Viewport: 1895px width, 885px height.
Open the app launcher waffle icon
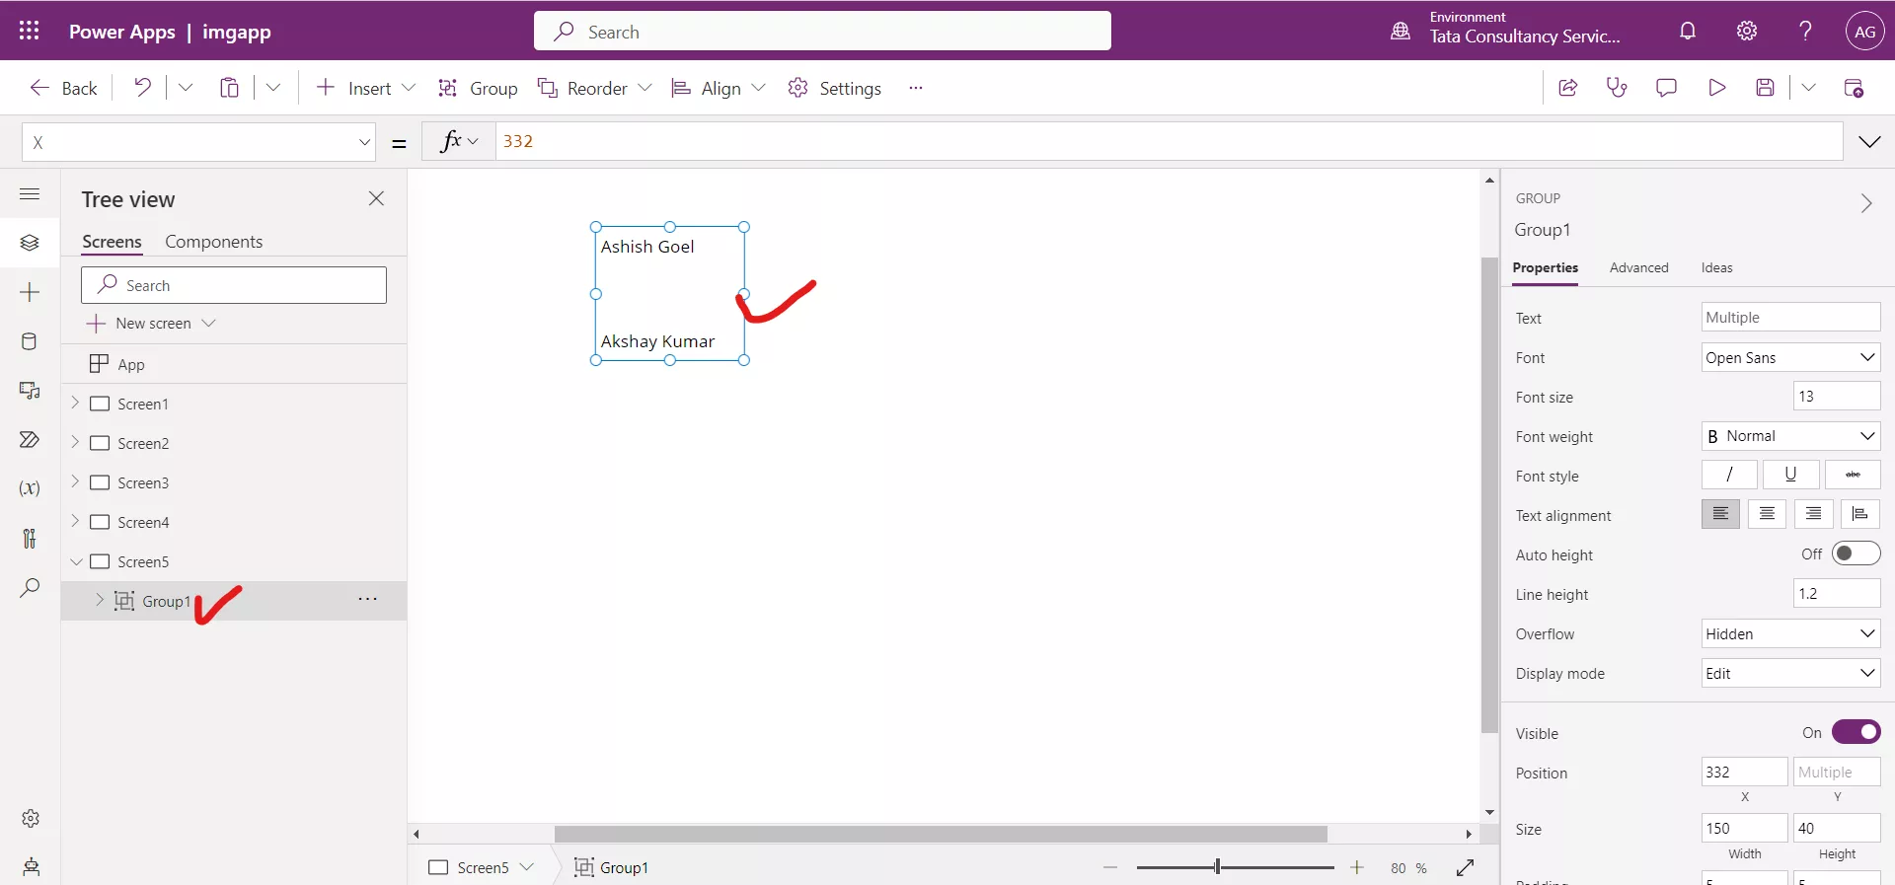click(29, 31)
